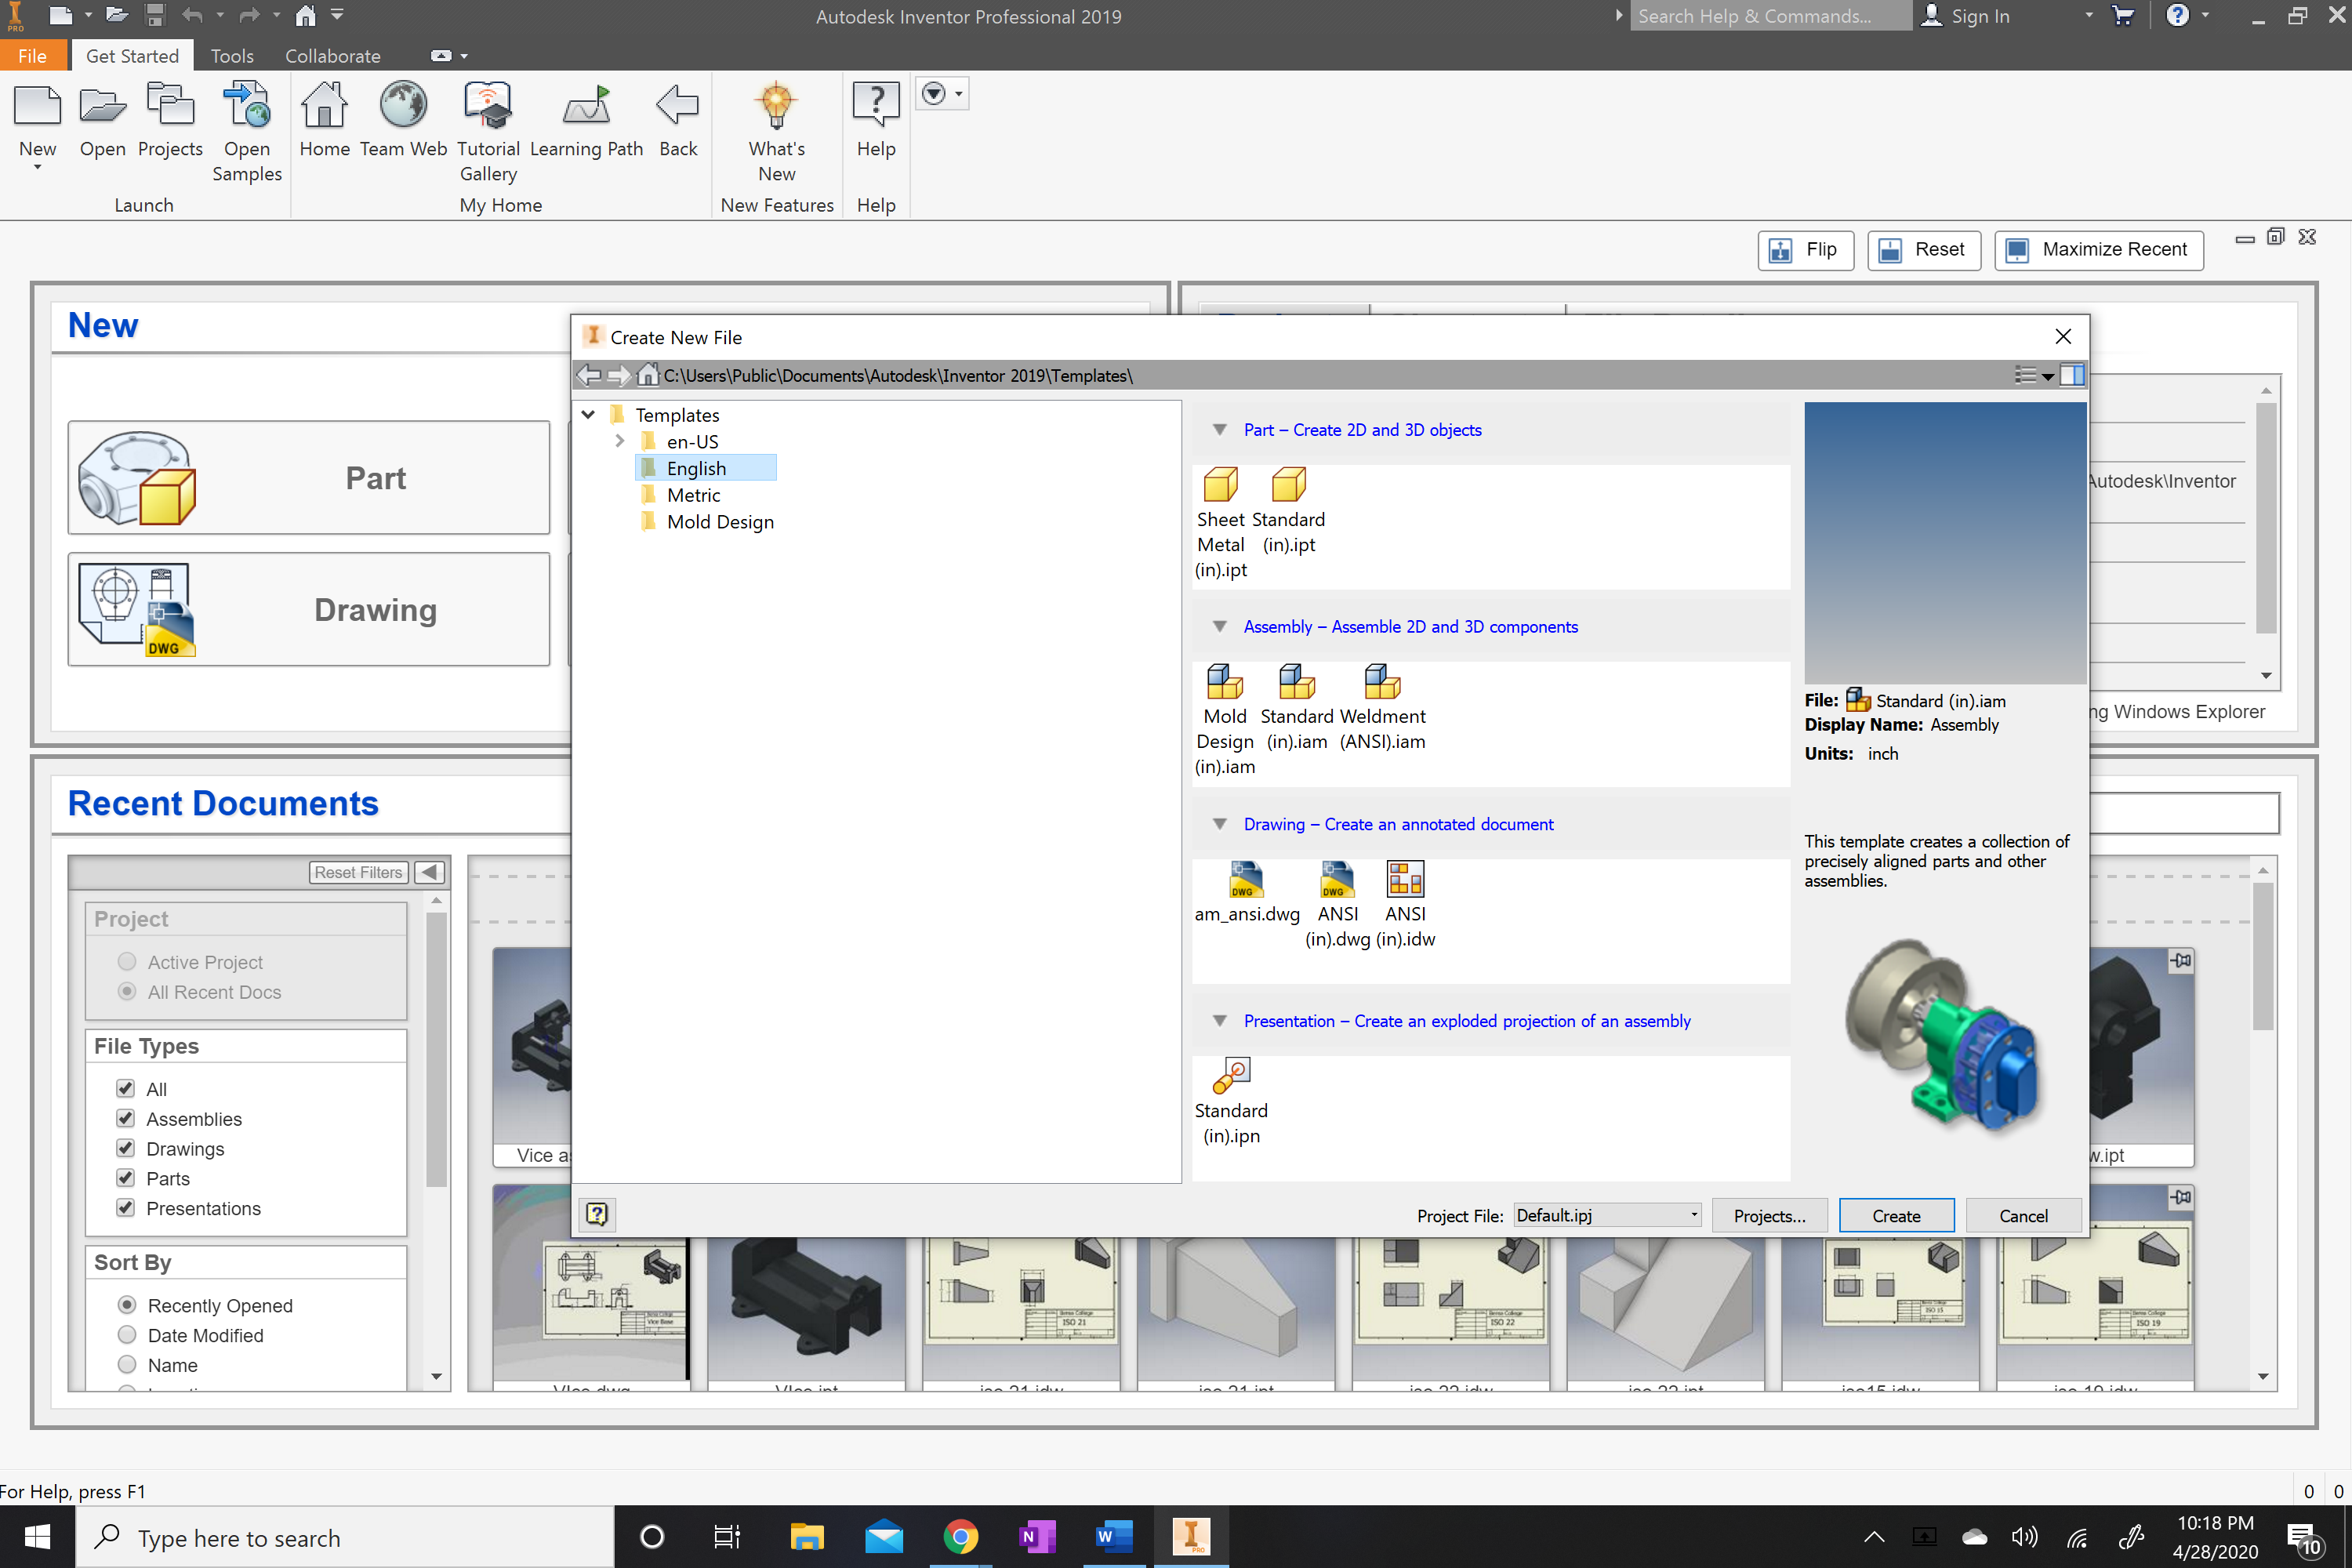Image resolution: width=2352 pixels, height=1568 pixels.
Task: Click the Back arrow in ribbon
Action: (x=678, y=106)
